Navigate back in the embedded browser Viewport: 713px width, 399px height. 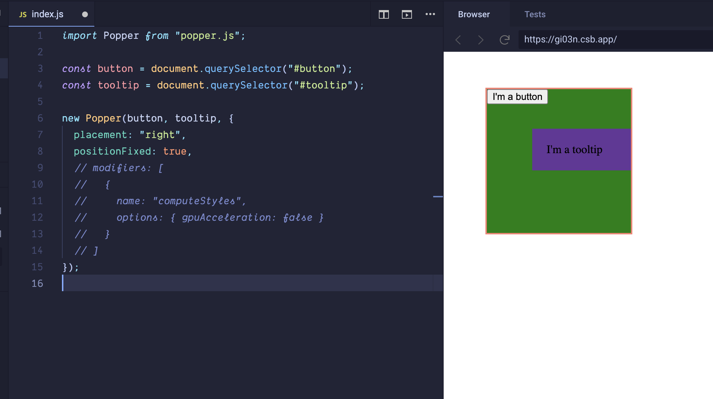click(x=458, y=40)
